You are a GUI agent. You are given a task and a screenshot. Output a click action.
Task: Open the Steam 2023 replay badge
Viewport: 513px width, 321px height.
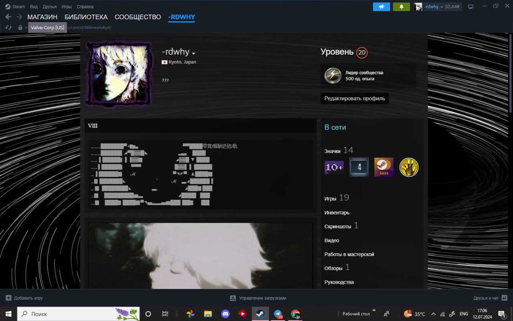coord(384,167)
